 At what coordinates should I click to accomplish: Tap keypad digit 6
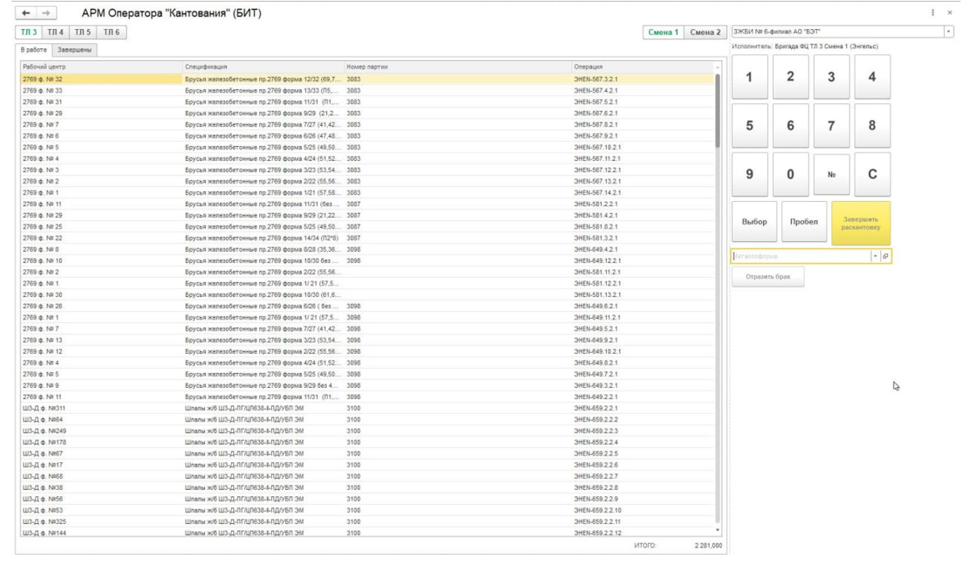pos(790,125)
